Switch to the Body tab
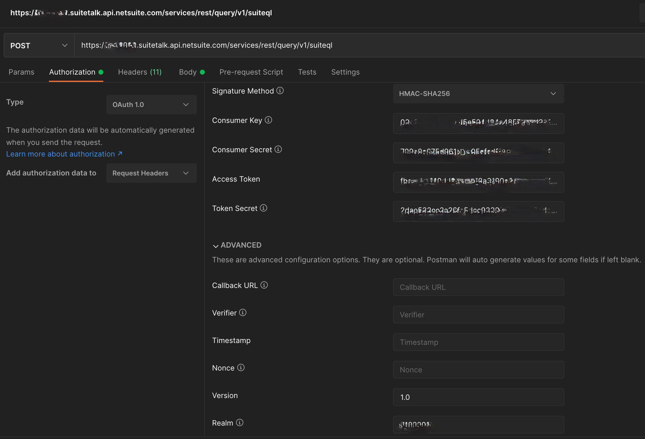Viewport: 645px width, 439px height. point(187,72)
